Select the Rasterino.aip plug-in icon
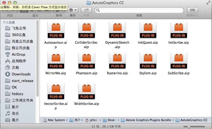The height and width of the screenshot is (129, 212). click(x=117, y=60)
